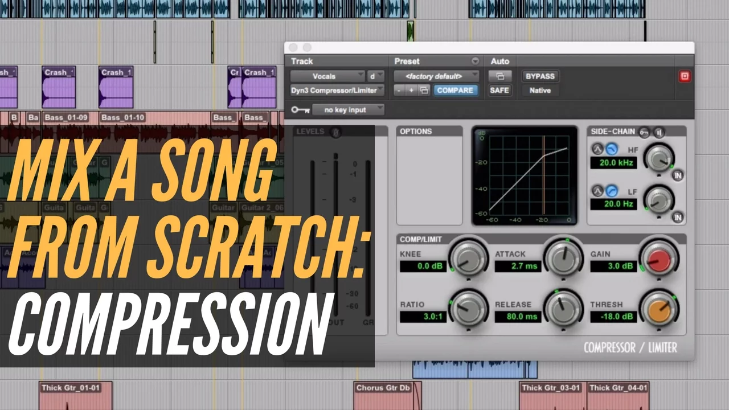This screenshot has height=410, width=729.
Task: Click the key input key icon
Action: click(300, 110)
